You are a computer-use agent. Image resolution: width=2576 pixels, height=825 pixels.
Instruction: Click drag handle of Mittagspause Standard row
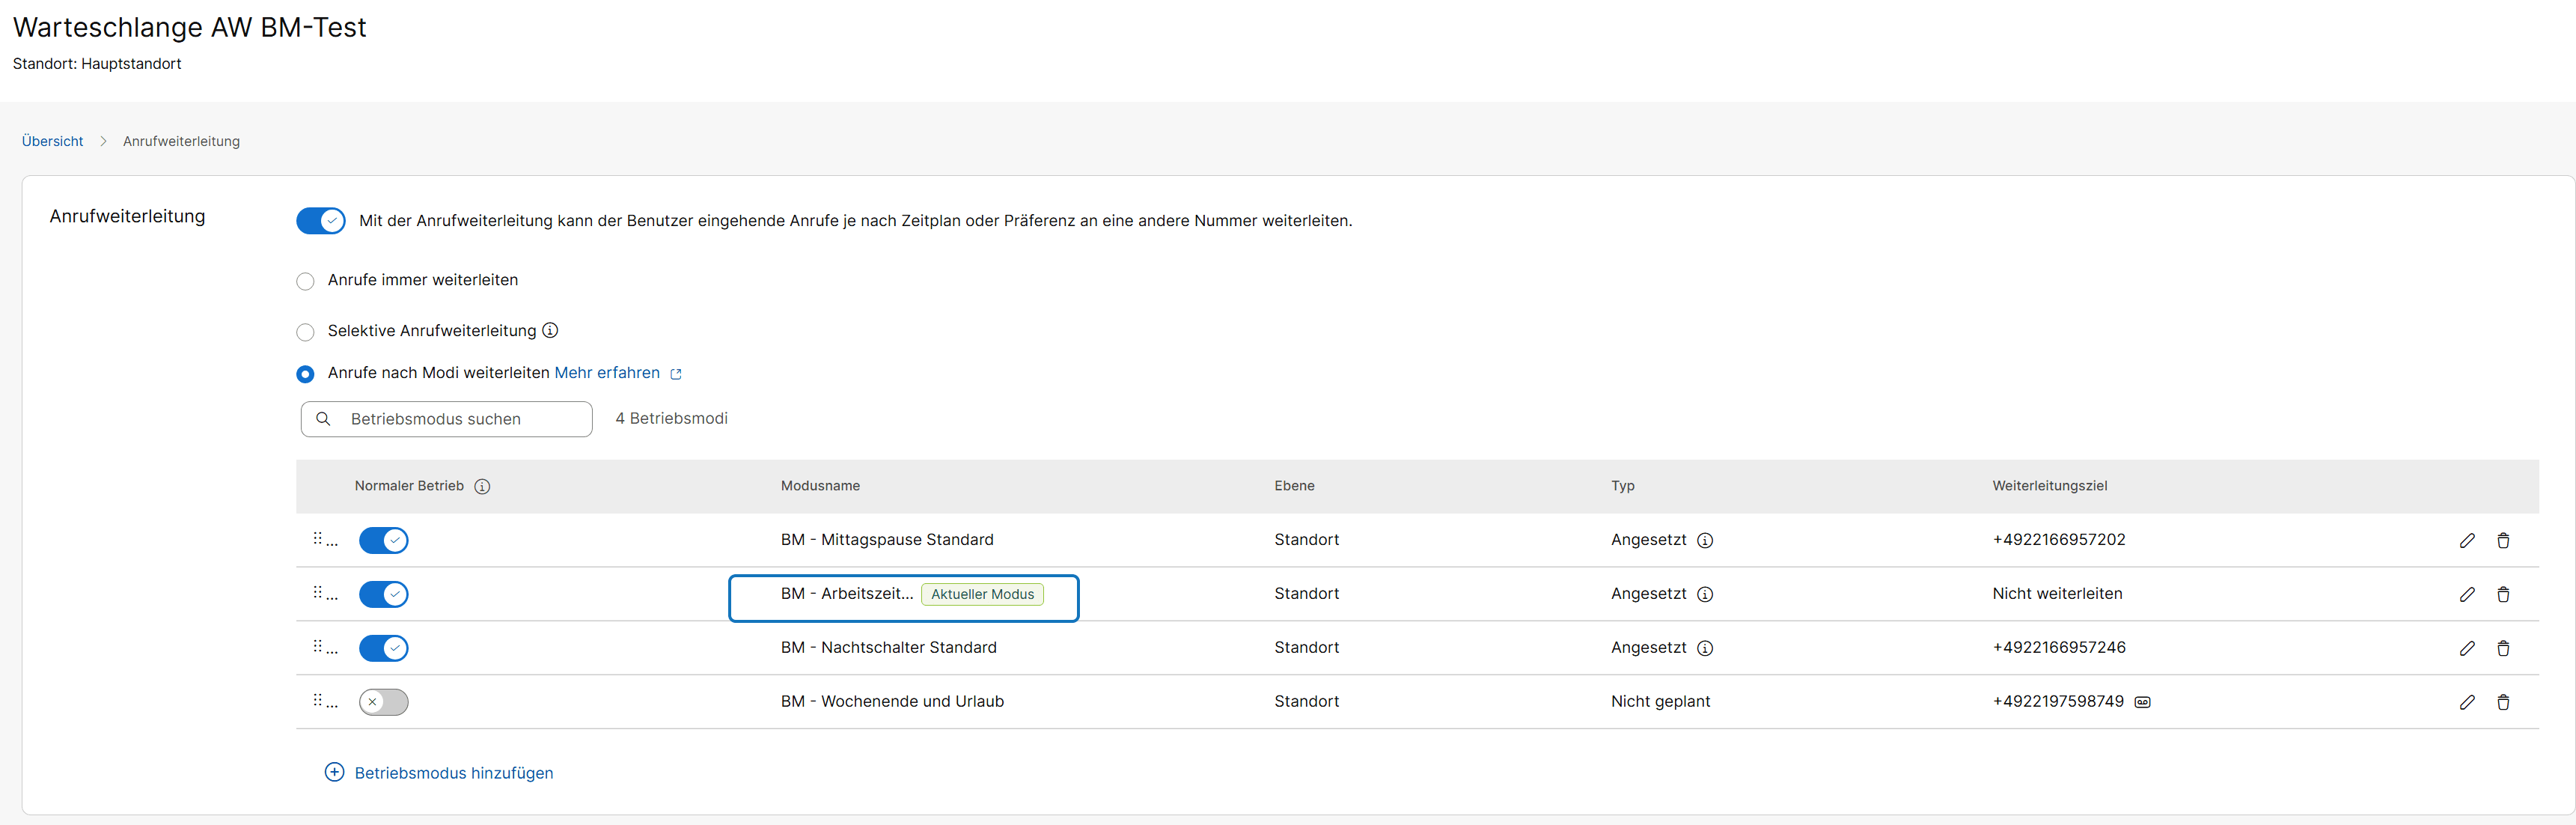pyautogui.click(x=318, y=539)
